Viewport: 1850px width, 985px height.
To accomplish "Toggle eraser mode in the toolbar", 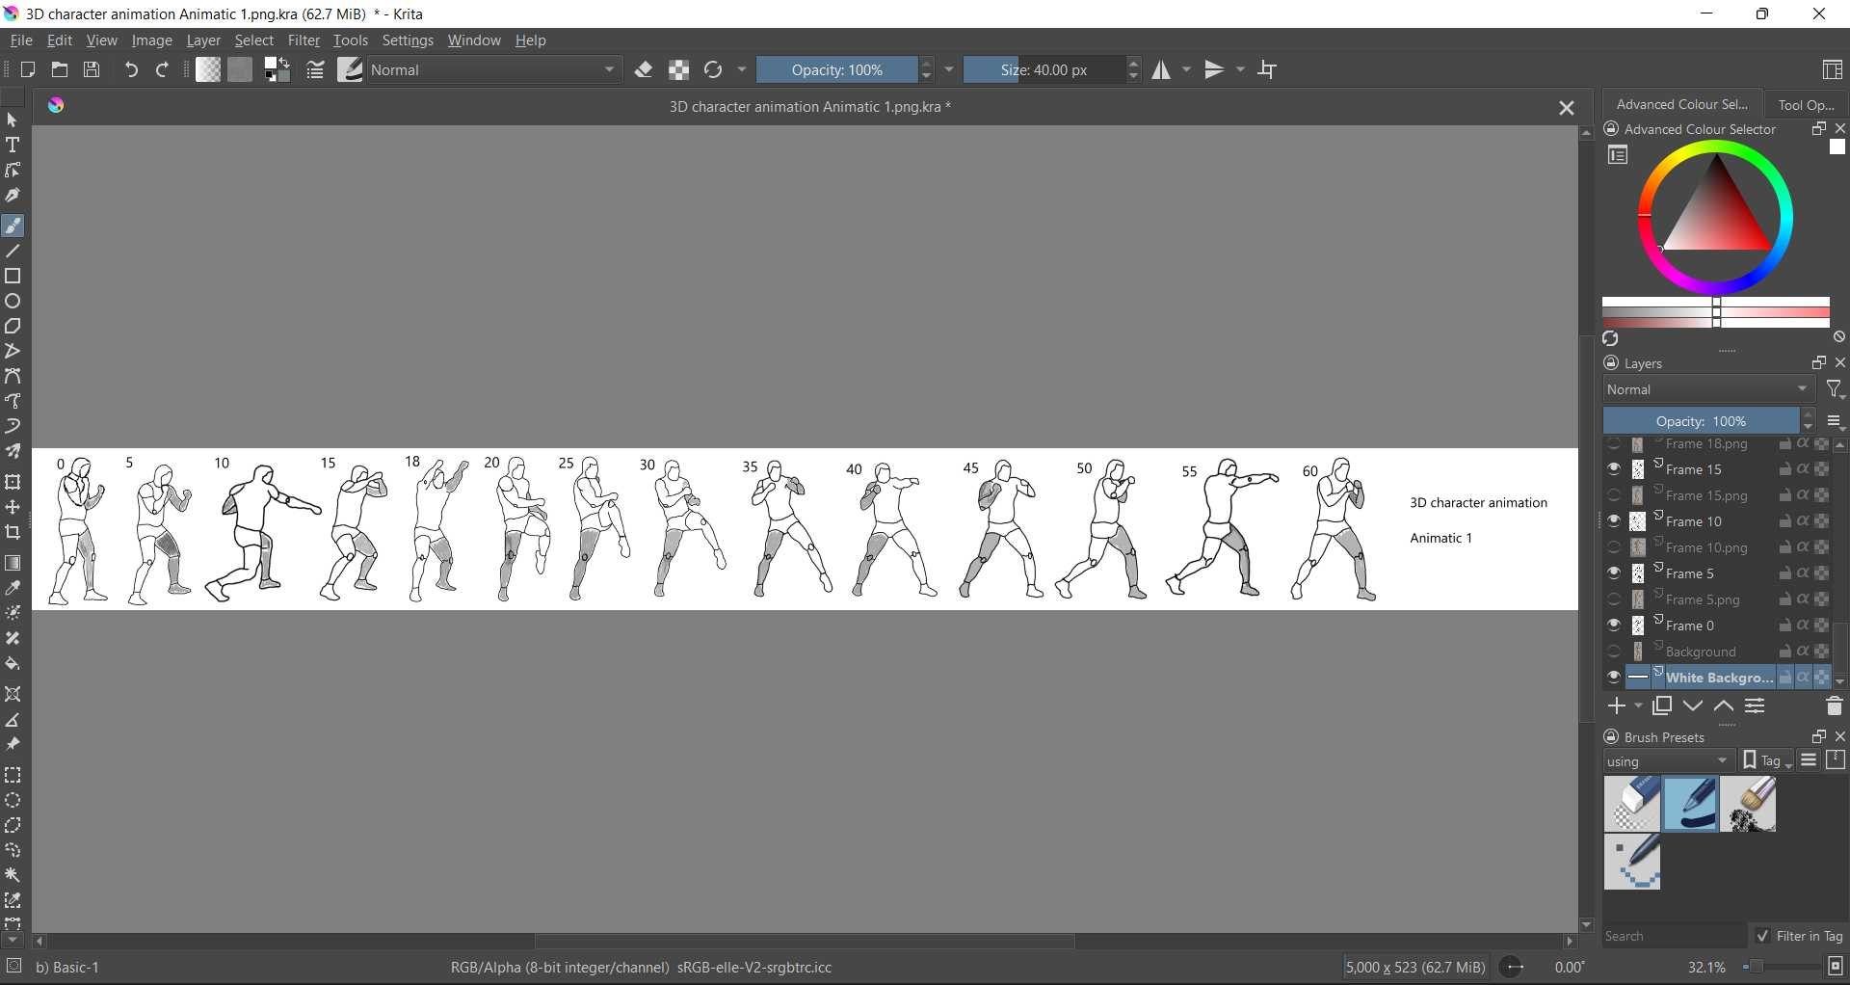I will (x=644, y=69).
